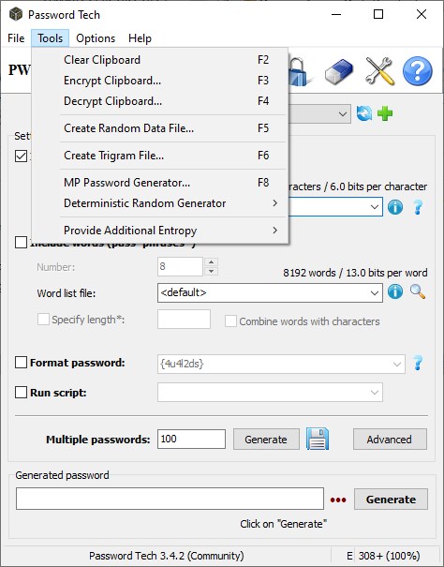Click Multiple passwords count field
This screenshot has height=567, width=444.
pyautogui.click(x=191, y=439)
